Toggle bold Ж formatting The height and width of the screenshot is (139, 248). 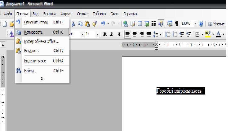[x=105, y=34]
